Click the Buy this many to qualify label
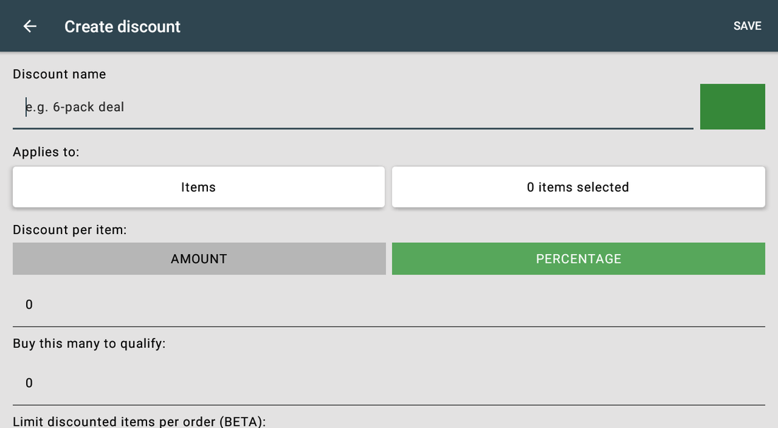The width and height of the screenshot is (778, 428). tap(89, 344)
